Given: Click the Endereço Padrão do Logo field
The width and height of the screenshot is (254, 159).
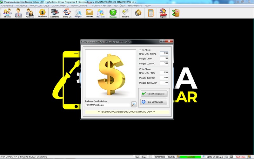Looking at the screenshot, I should pos(107,105).
